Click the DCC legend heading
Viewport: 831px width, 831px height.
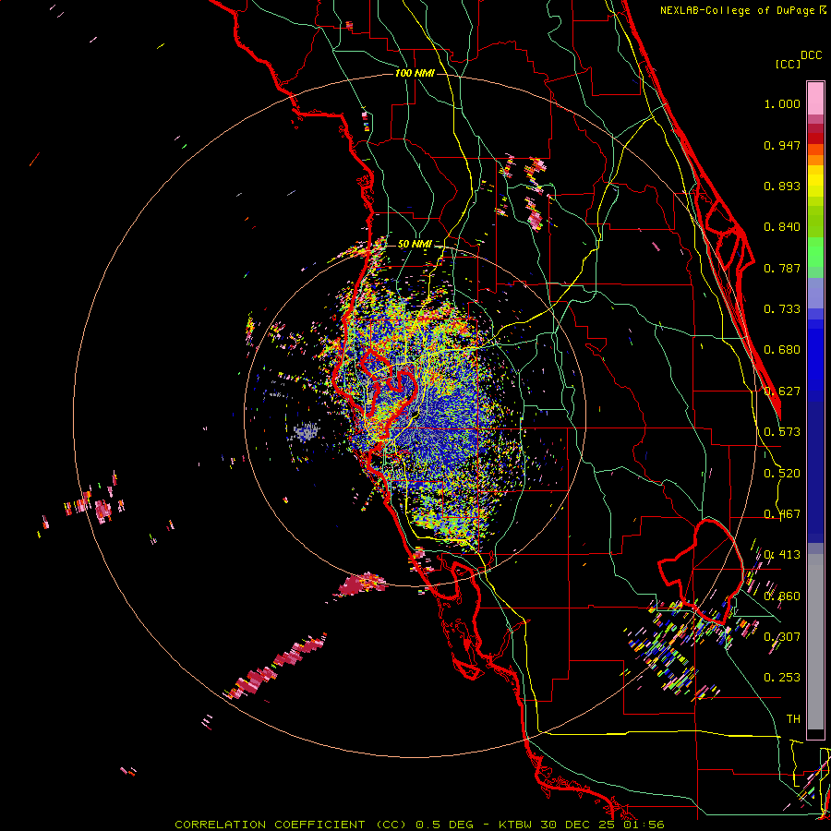click(x=811, y=55)
